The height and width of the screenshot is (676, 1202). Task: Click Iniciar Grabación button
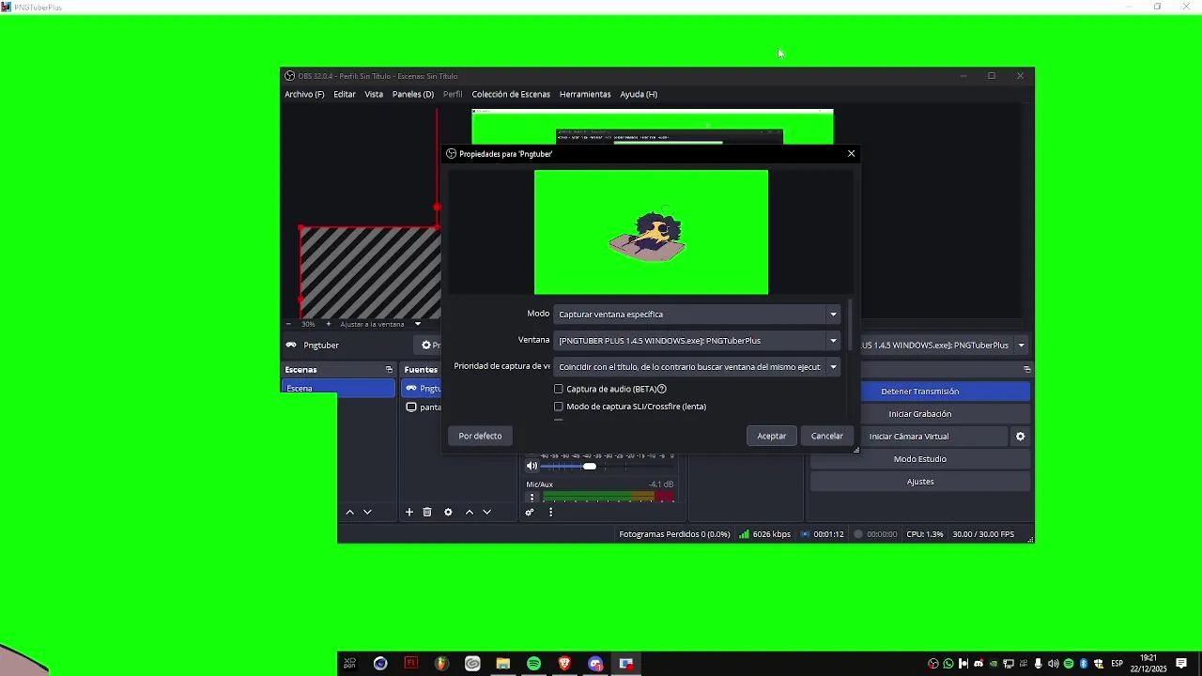(x=920, y=414)
